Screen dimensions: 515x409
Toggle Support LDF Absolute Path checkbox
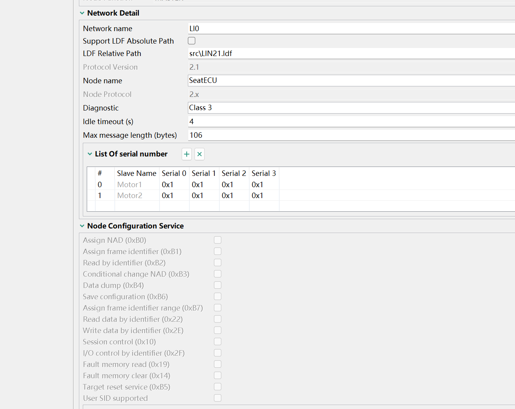point(192,41)
